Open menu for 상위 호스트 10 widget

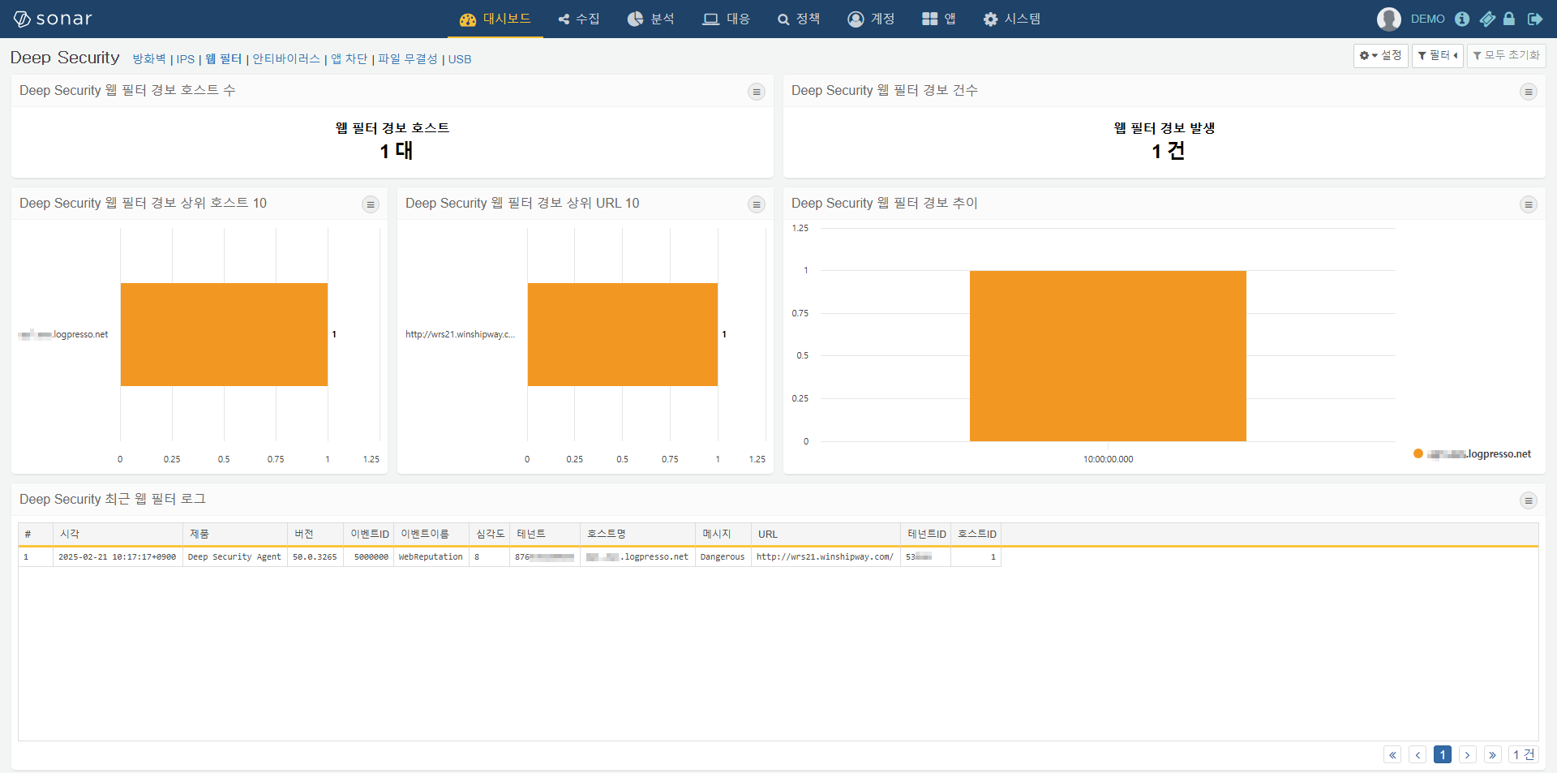[x=371, y=204]
